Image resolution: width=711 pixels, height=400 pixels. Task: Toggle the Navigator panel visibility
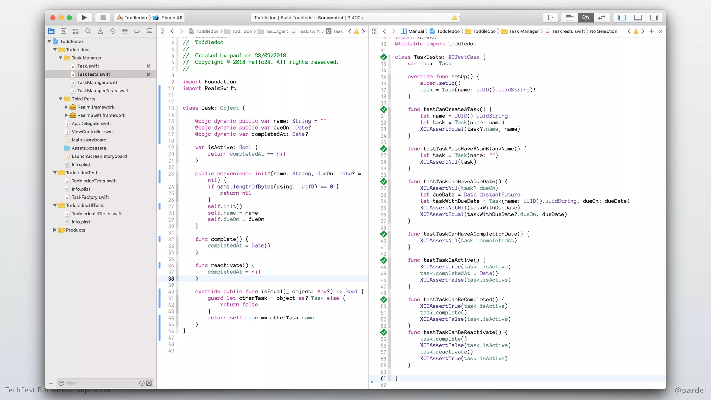pos(622,18)
